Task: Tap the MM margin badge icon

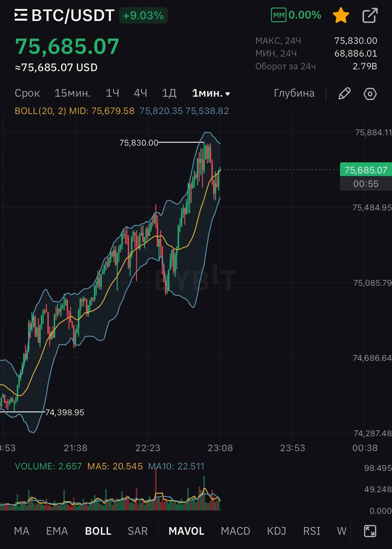Action: click(279, 15)
